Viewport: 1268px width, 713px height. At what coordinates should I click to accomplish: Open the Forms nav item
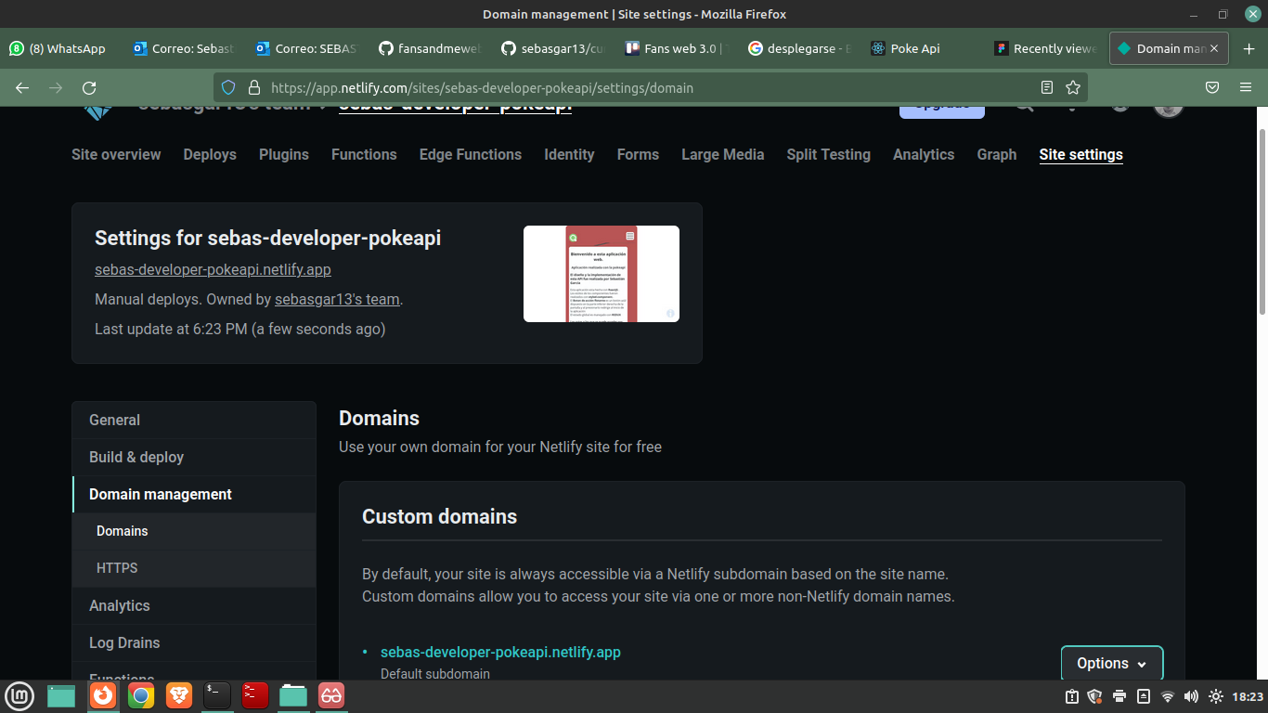click(638, 154)
